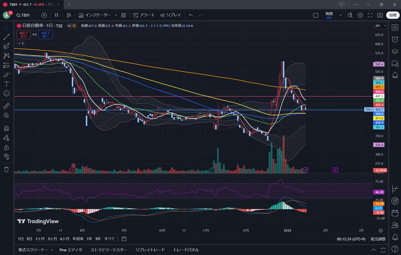
Task: Add a new tab with the plus
Action: [x=69, y=4]
